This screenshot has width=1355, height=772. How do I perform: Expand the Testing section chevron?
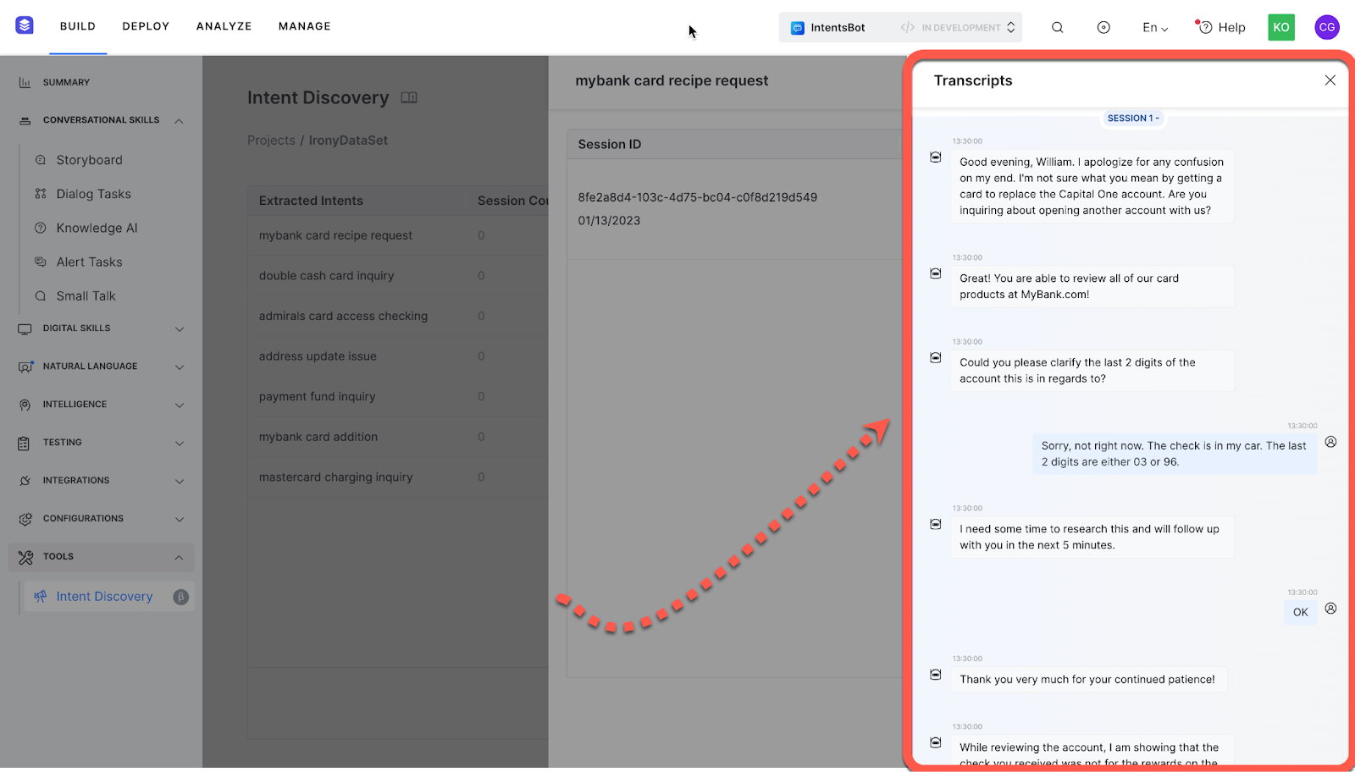click(x=179, y=443)
